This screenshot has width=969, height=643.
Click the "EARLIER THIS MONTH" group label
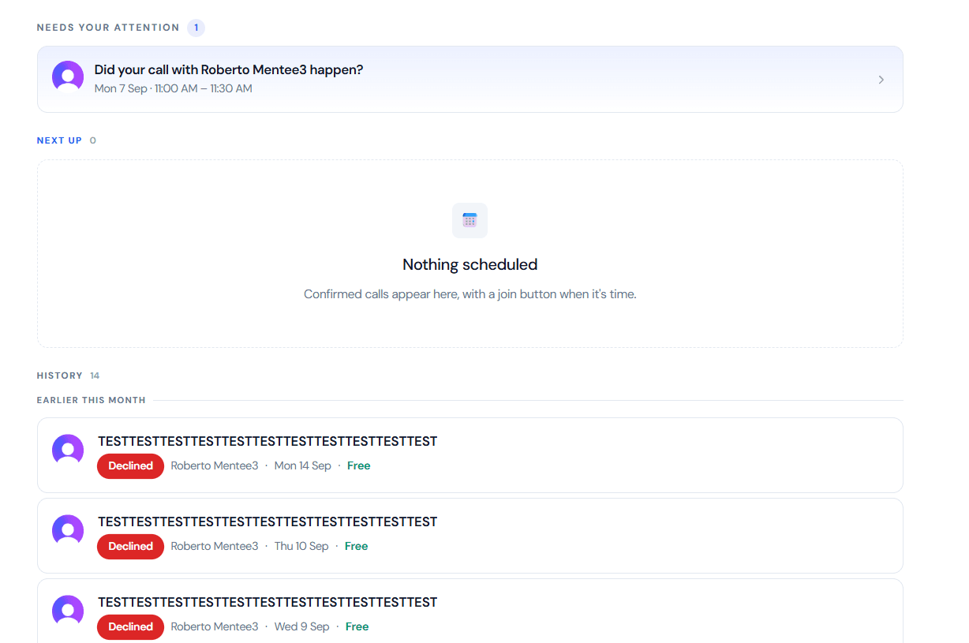coord(92,400)
